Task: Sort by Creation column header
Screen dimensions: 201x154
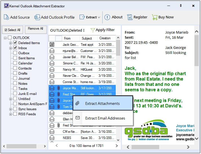Action: 106,38
